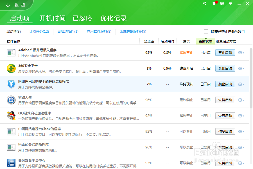Open the main menu dropdown triangle icon
This screenshot has width=253, height=169.
tap(231, 3)
